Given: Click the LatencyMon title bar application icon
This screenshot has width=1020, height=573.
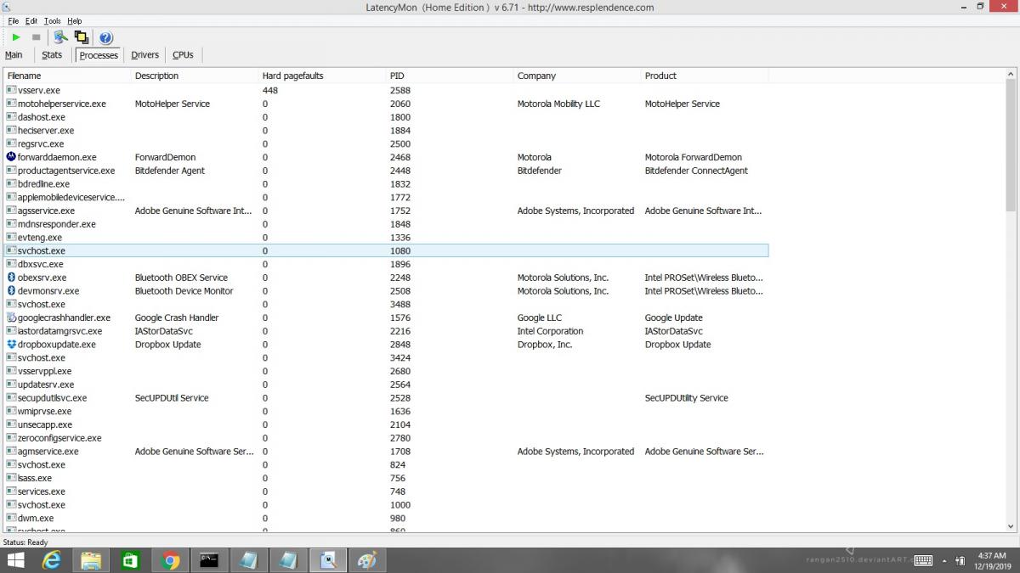Looking at the screenshot, I should point(8,7).
